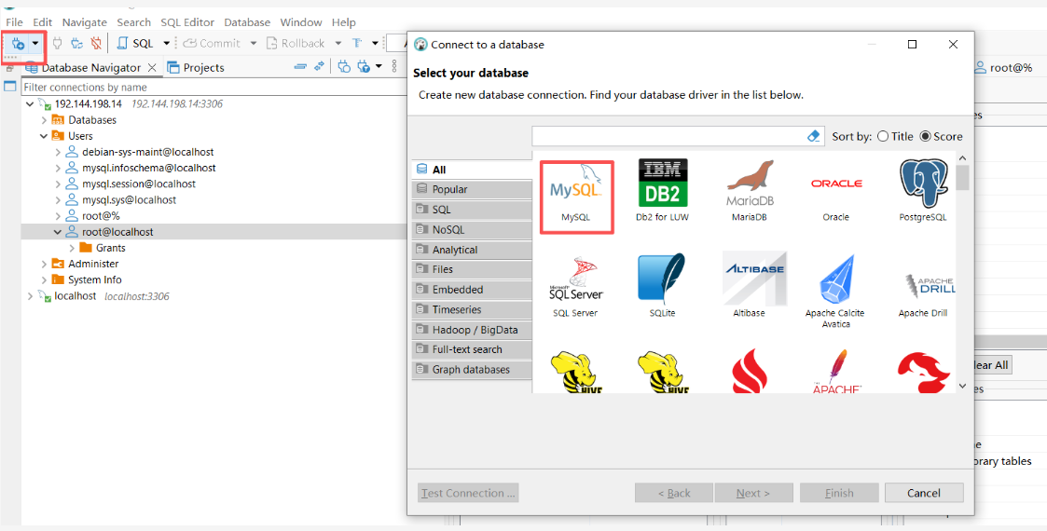
Task: Click the Back button
Action: pos(674,493)
